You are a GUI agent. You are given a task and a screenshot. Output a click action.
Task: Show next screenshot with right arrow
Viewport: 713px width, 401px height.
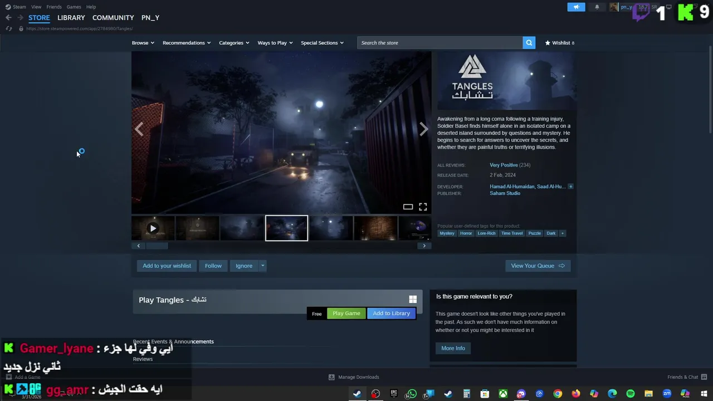(424, 130)
